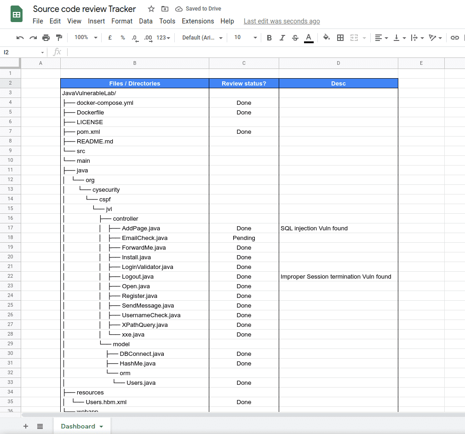Image resolution: width=465 pixels, height=434 pixels.
Task: Click the 'Pending' status cell for EmailCheck.java
Action: pyautogui.click(x=244, y=238)
